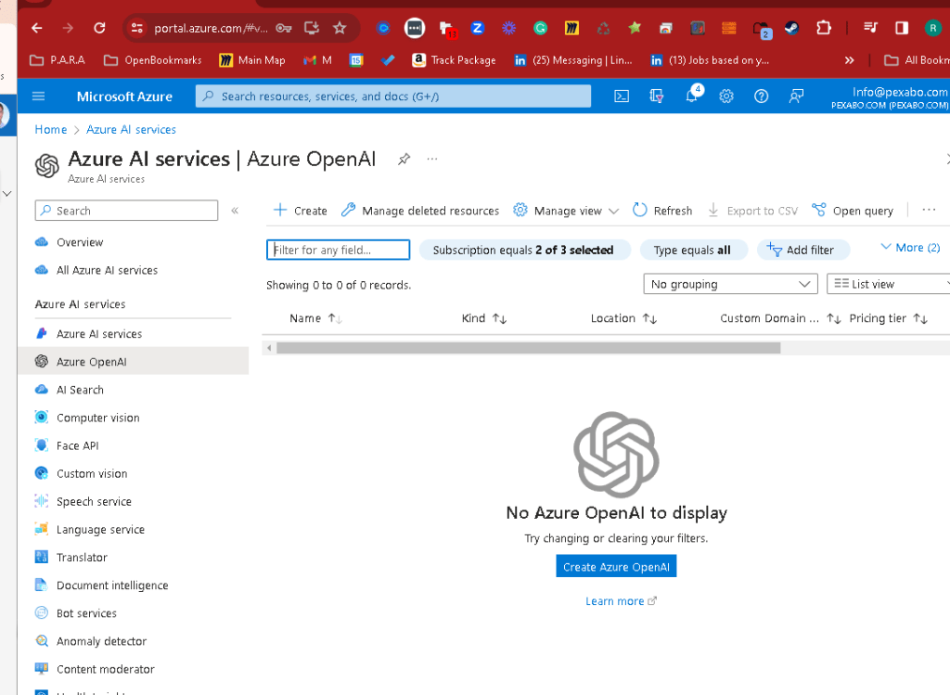
Task: Edit the Subscription equals filter pill
Action: click(523, 251)
